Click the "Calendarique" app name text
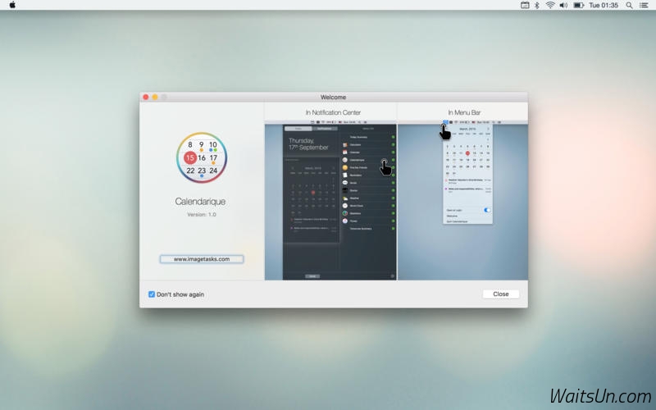 point(200,201)
